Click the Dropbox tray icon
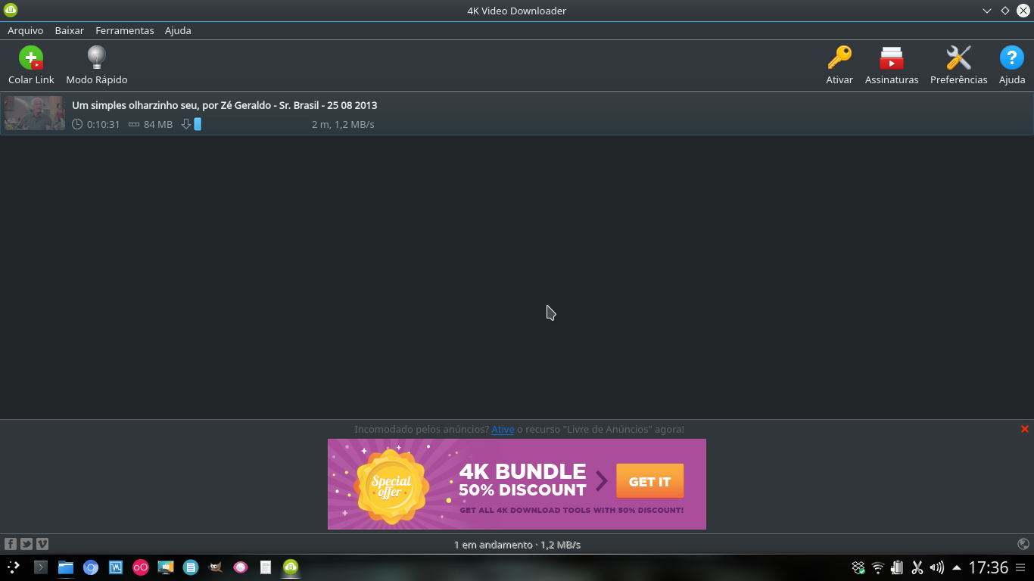This screenshot has width=1034, height=581. 858,567
